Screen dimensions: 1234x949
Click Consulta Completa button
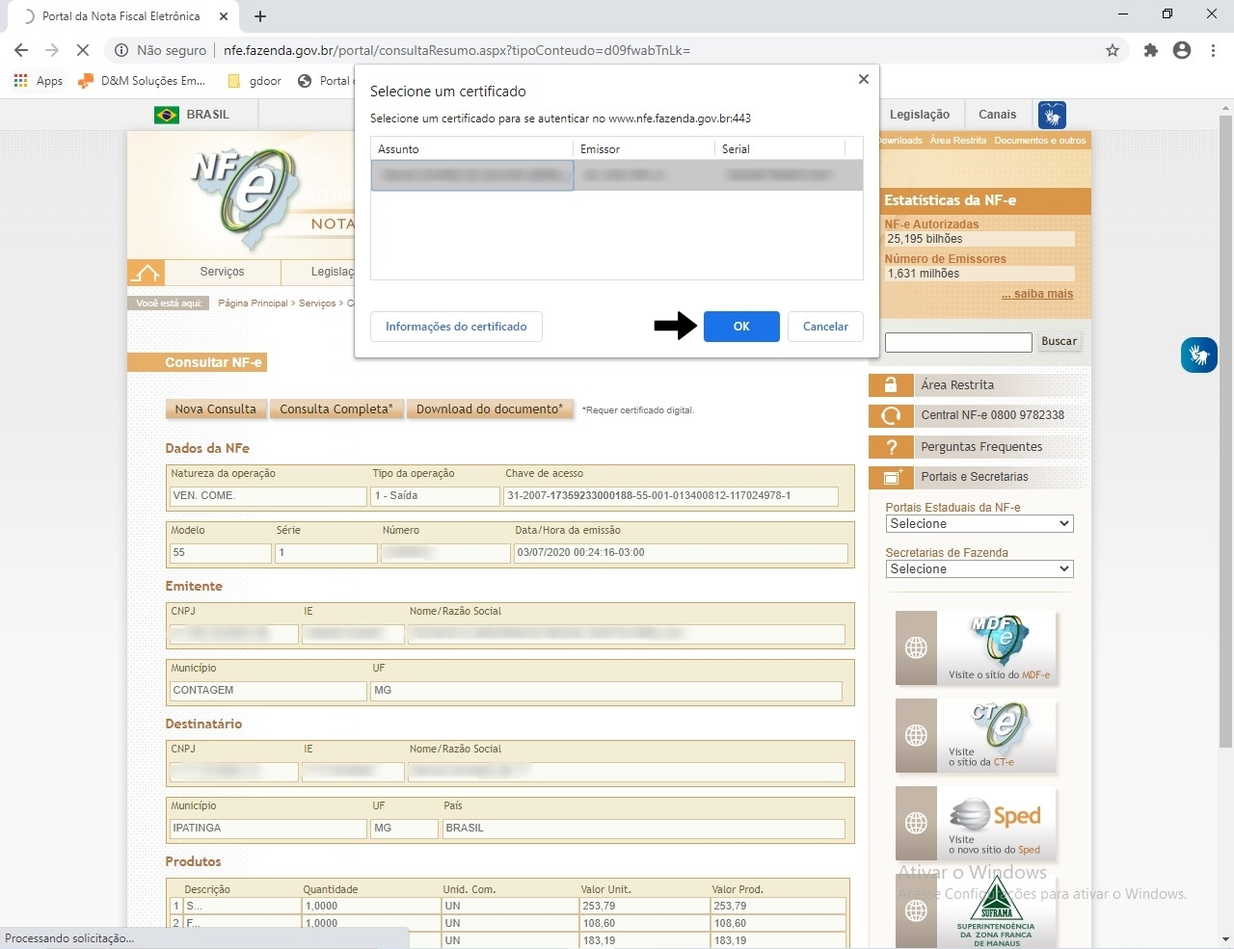336,409
